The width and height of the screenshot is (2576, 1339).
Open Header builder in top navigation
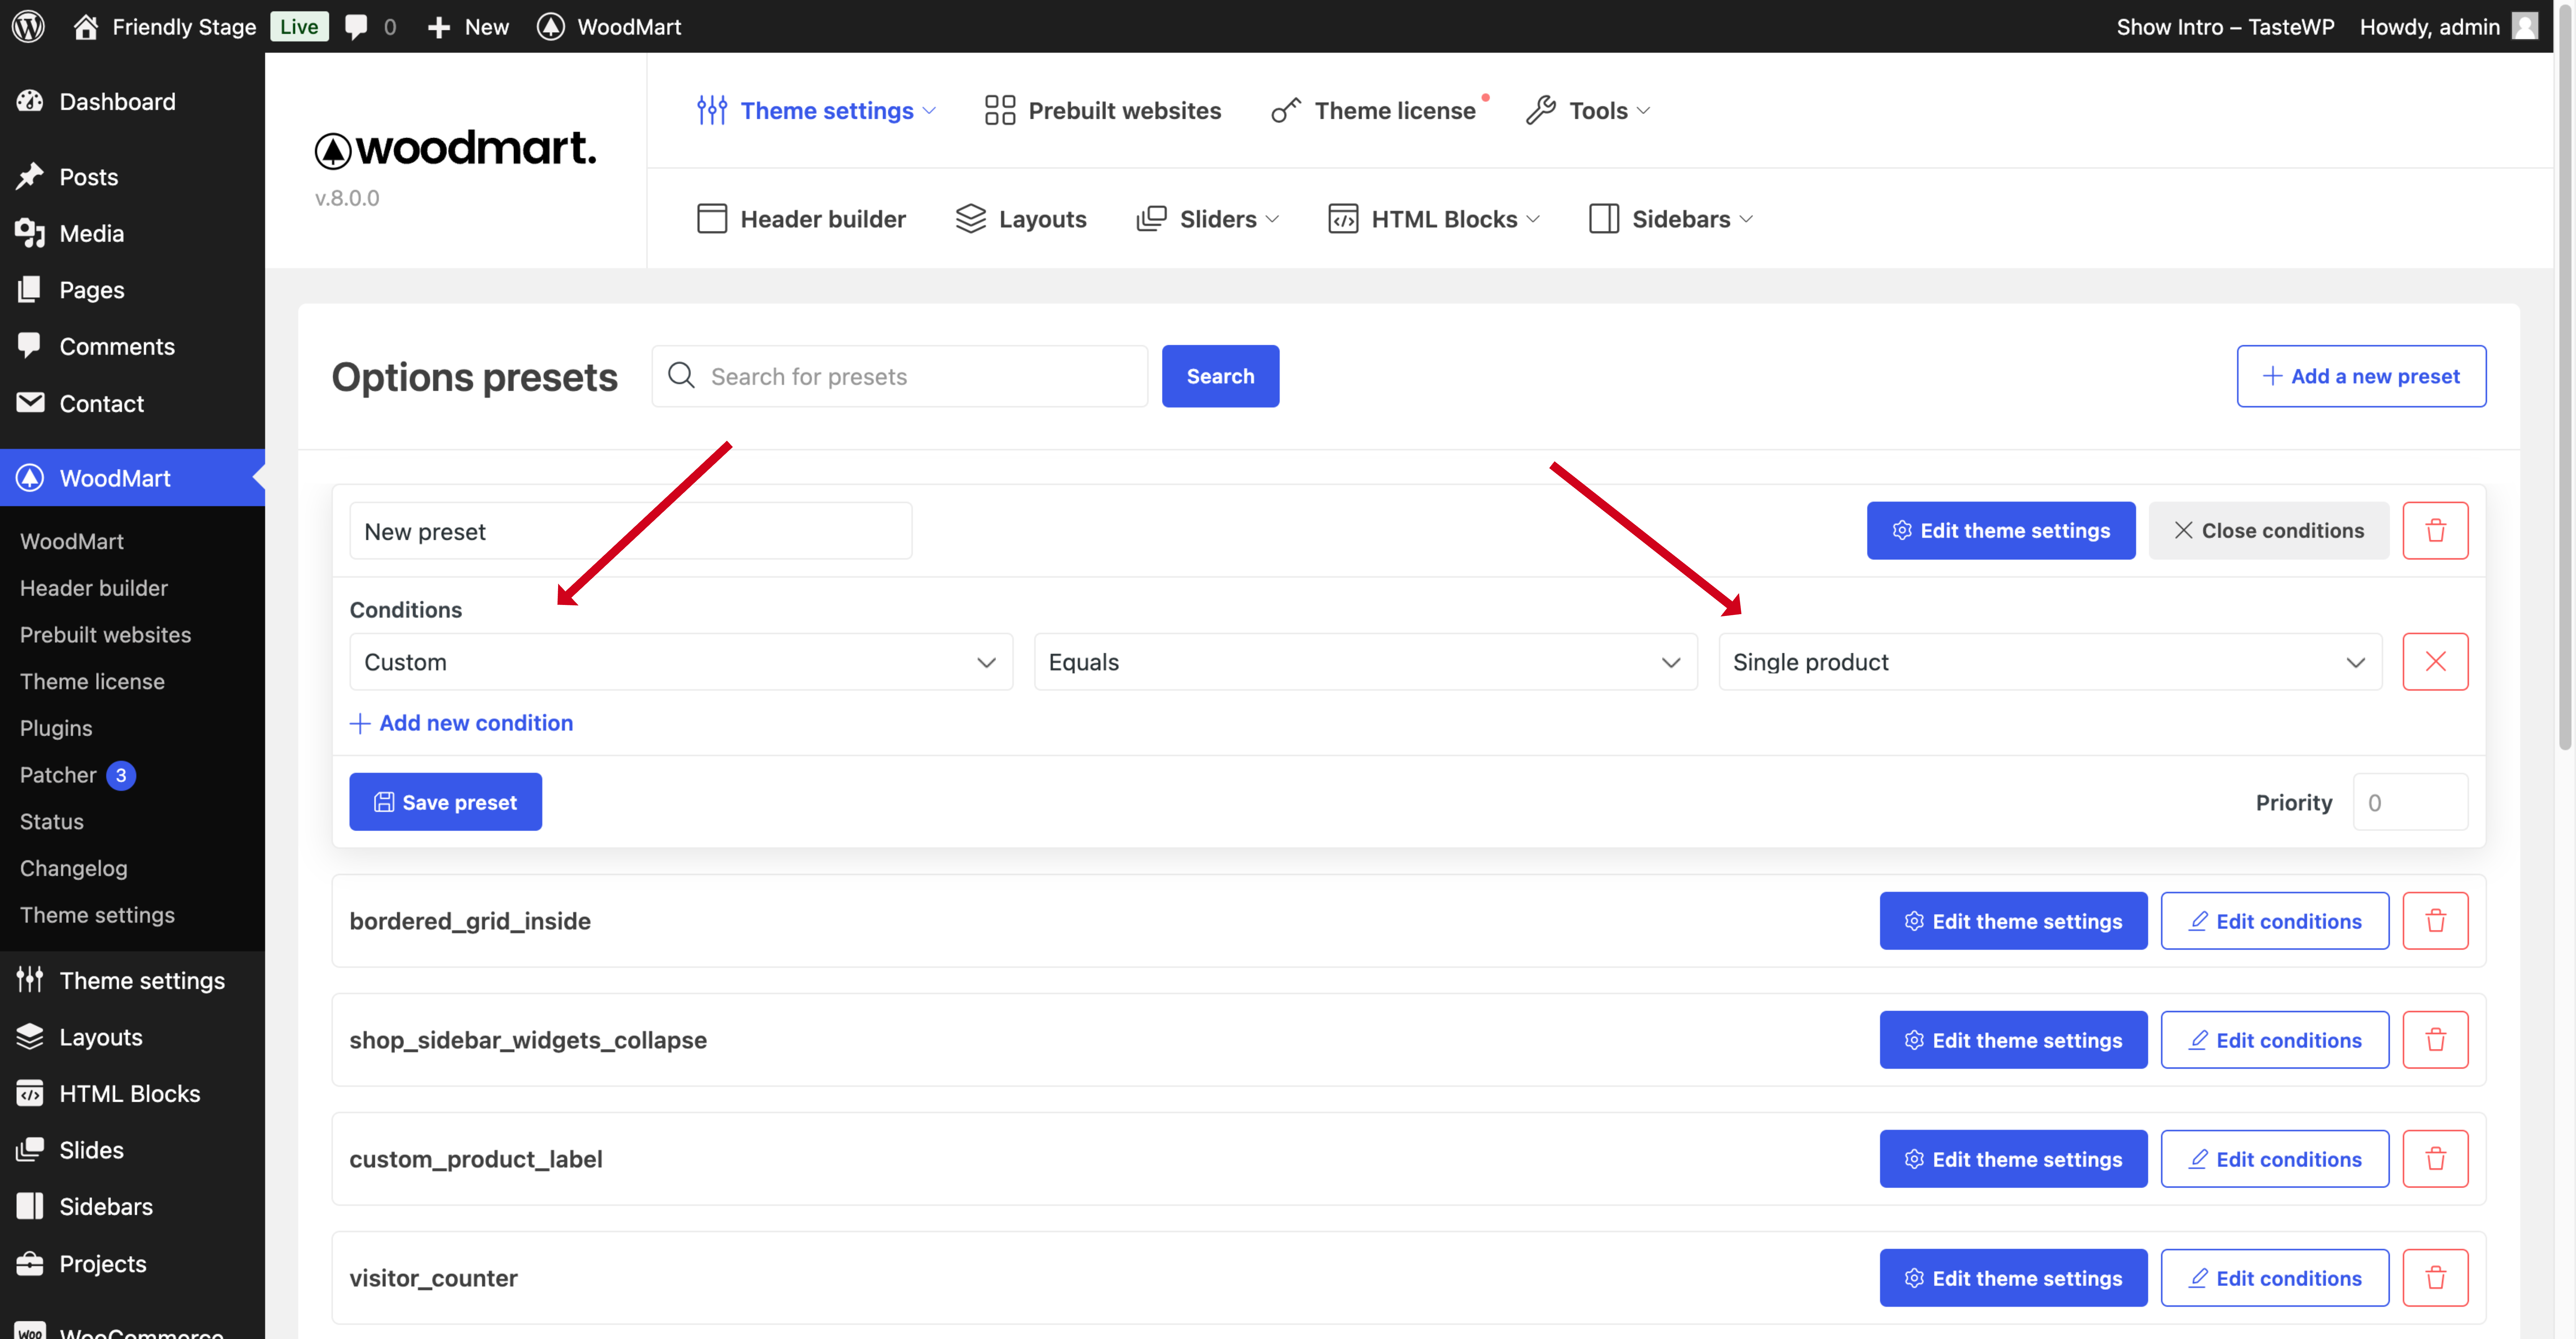[x=801, y=219]
